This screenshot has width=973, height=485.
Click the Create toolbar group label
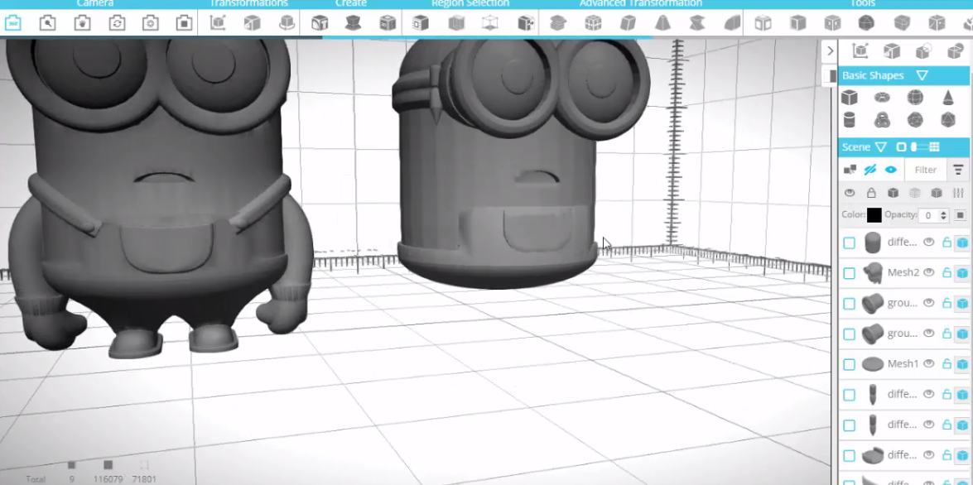(x=350, y=3)
